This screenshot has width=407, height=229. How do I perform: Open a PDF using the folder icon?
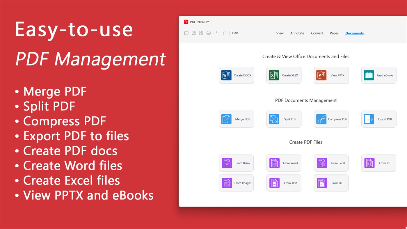tap(186, 33)
